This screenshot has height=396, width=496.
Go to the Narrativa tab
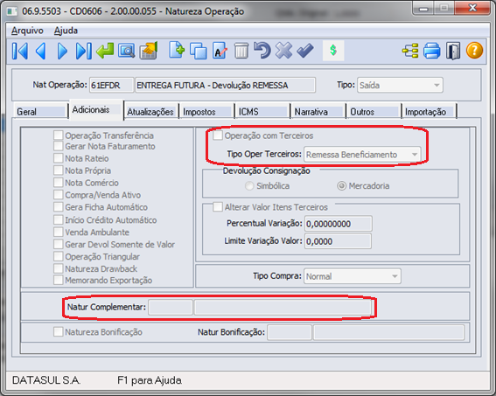[x=318, y=112]
